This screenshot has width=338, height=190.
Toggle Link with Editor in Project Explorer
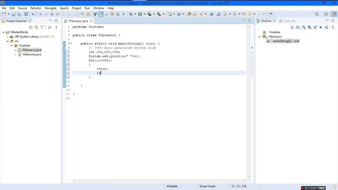(36, 27)
